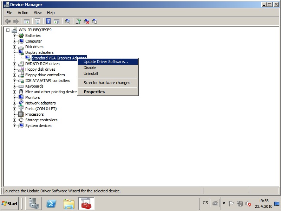Click the muted volume tray icon
Screen dimensions: 281x211
pos(248,203)
